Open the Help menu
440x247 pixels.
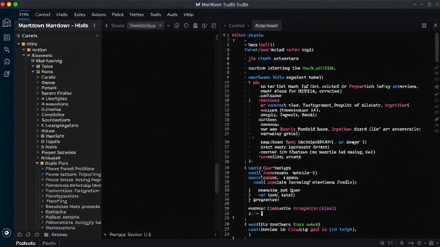pos(189,15)
